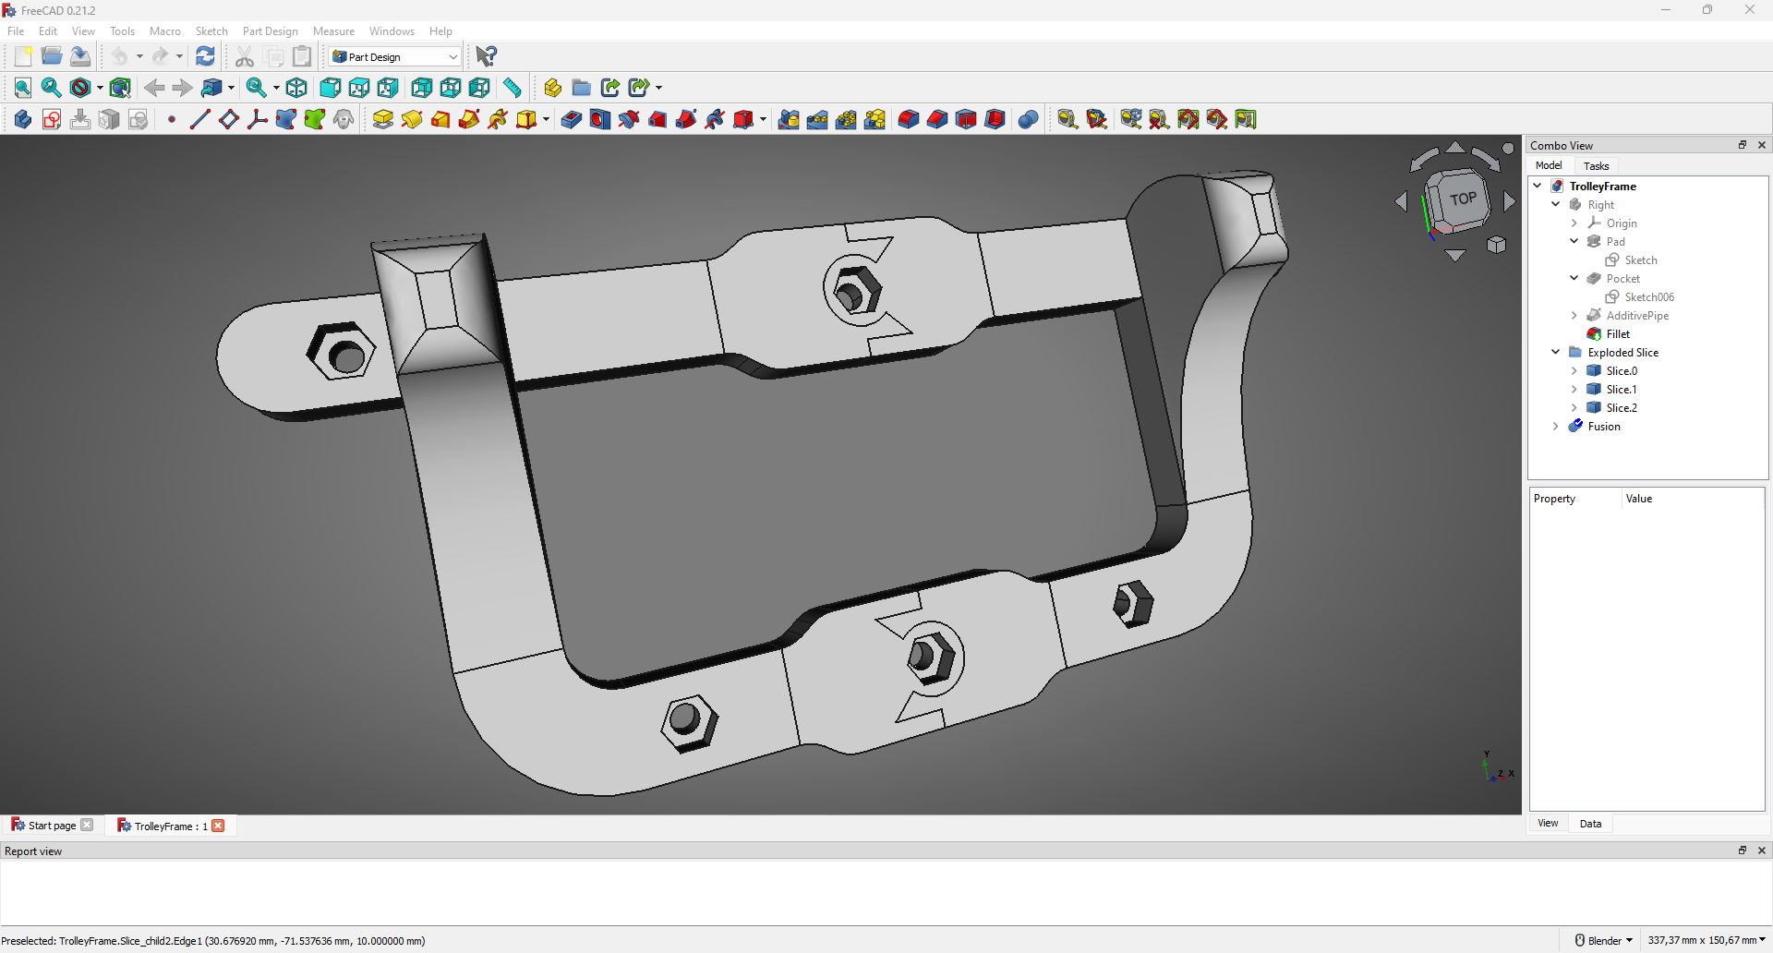
Task: Create a local coordinate system
Action: coord(258,119)
